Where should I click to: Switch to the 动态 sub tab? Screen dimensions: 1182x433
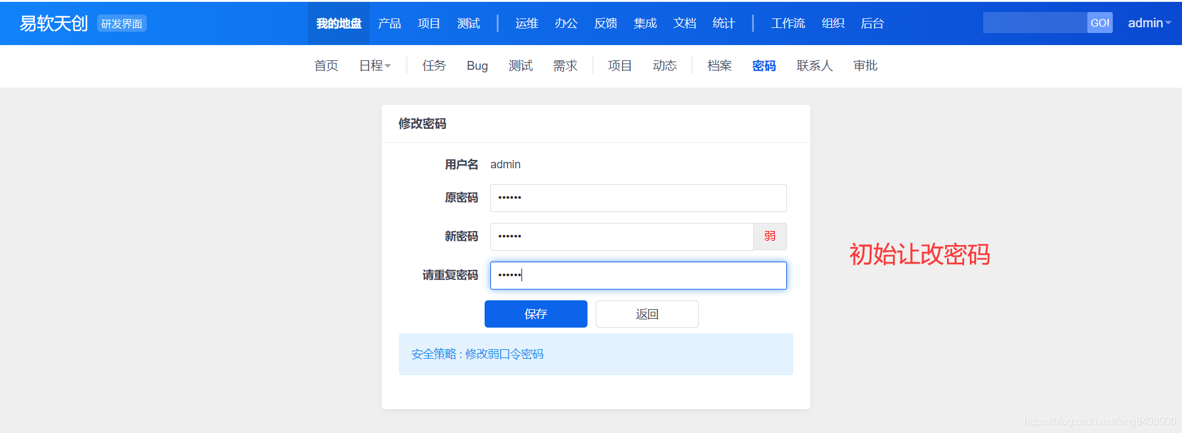pos(665,66)
